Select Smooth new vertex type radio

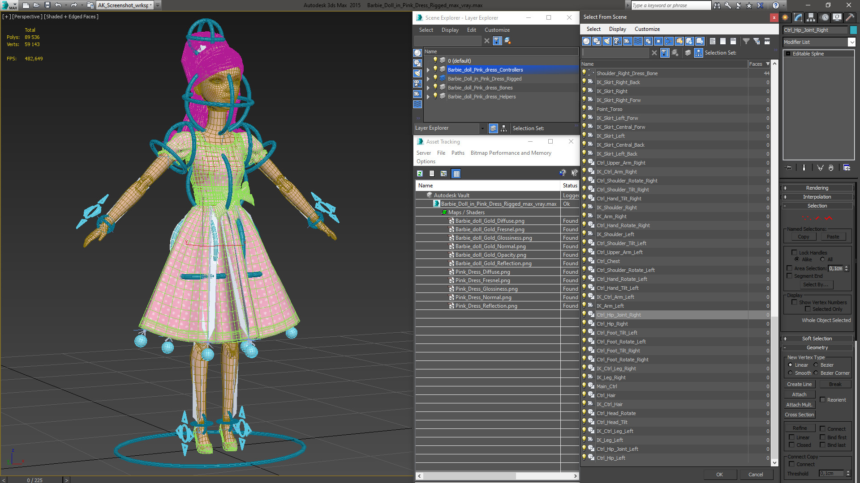coord(790,373)
